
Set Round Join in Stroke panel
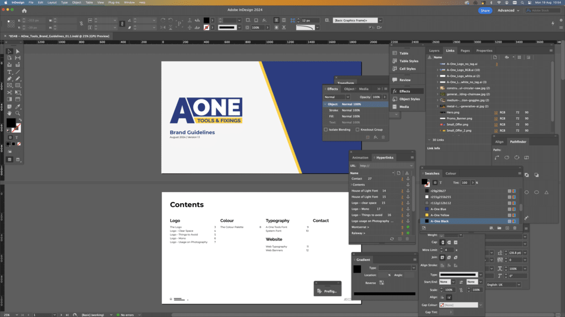click(x=449, y=258)
